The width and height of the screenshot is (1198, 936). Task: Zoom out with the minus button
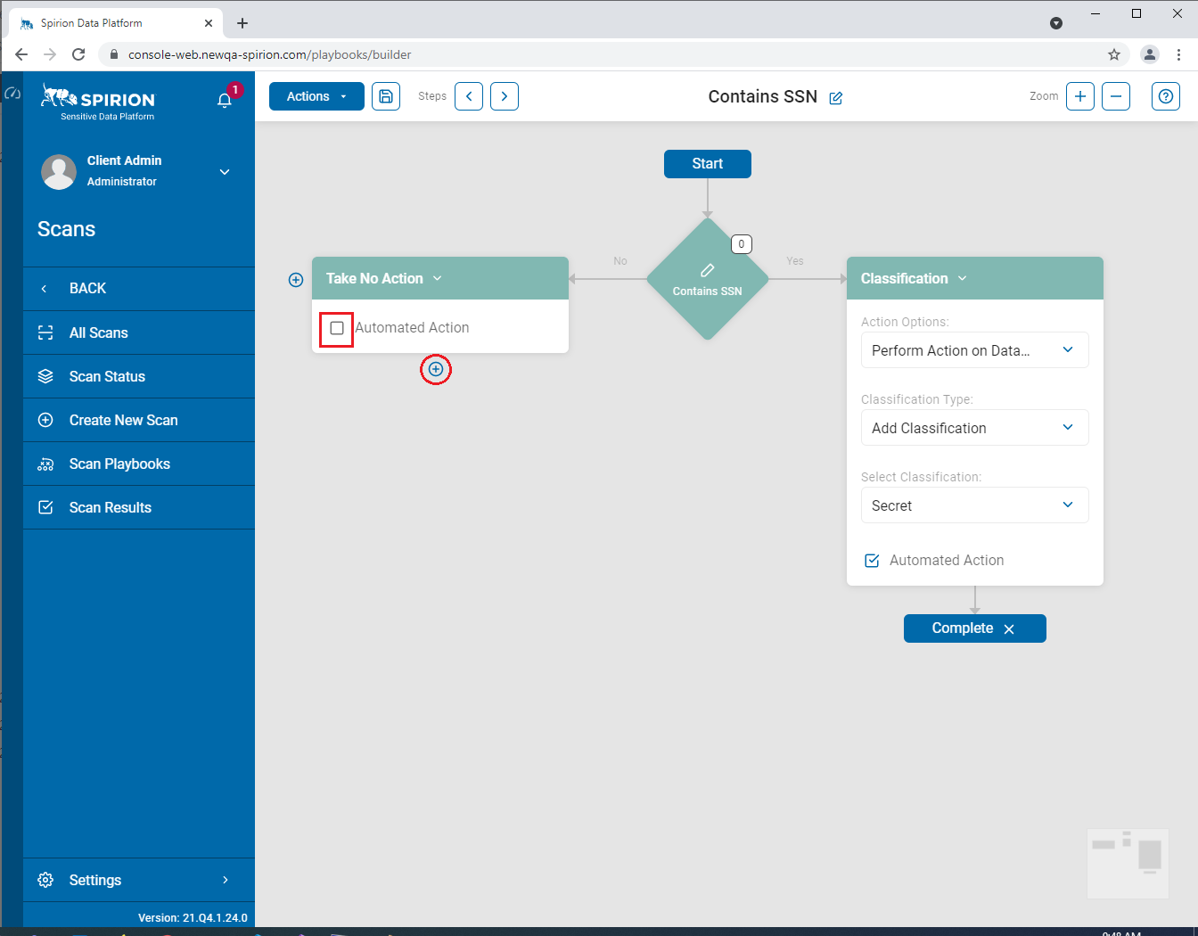pyautogui.click(x=1116, y=96)
